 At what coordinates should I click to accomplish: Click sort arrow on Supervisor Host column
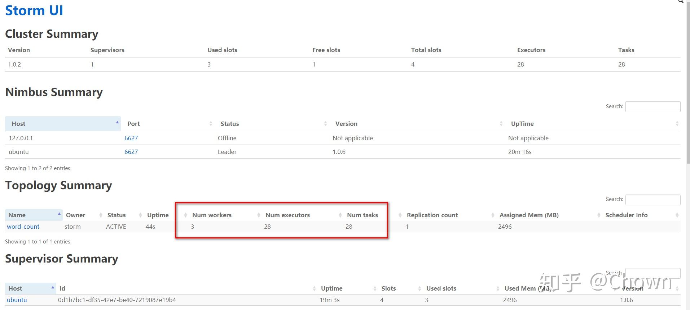coord(53,287)
